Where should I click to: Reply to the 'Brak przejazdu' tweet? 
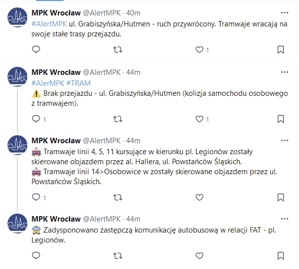click(x=36, y=119)
